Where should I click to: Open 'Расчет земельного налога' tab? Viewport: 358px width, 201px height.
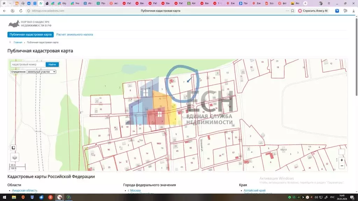tap(74, 35)
